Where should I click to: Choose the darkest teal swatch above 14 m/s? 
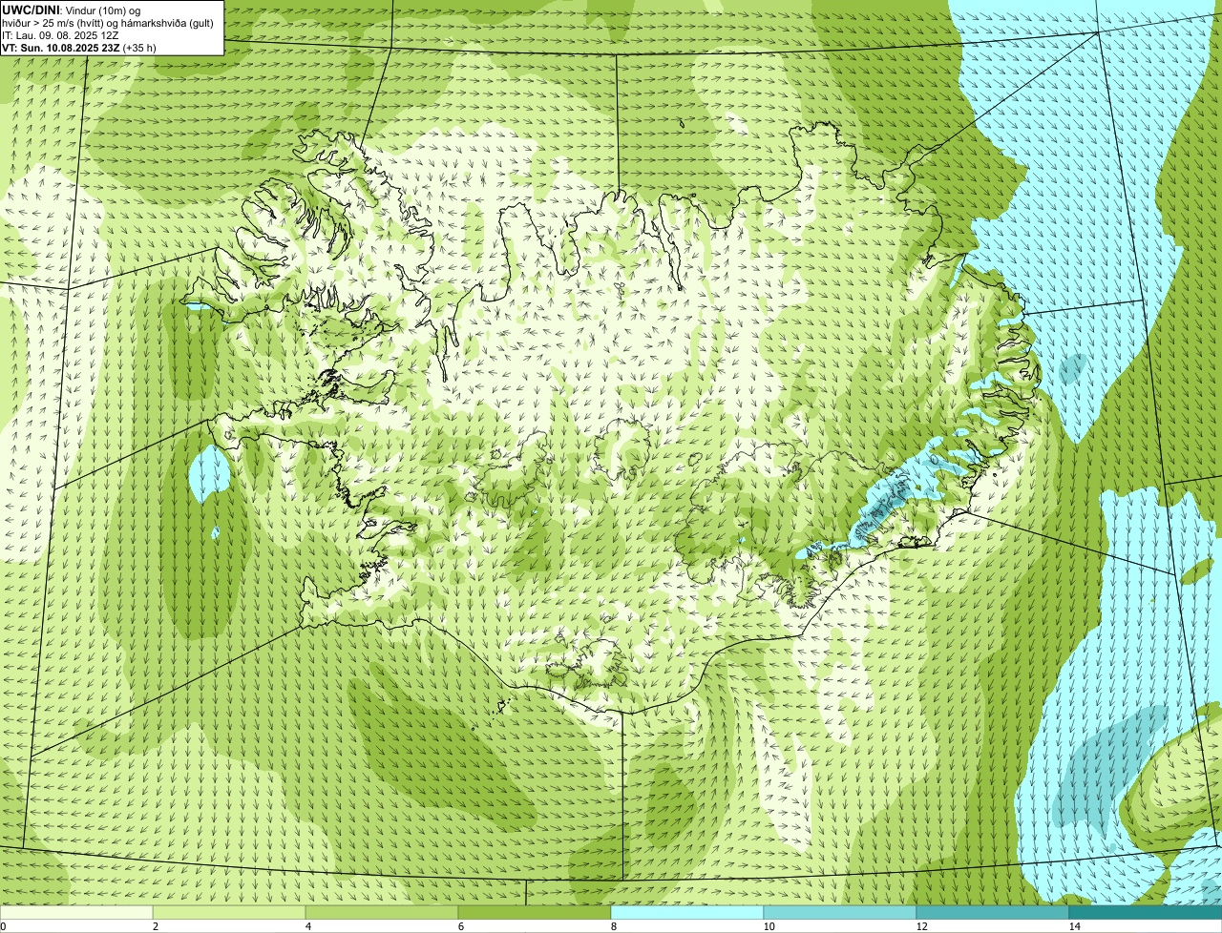click(x=1146, y=912)
